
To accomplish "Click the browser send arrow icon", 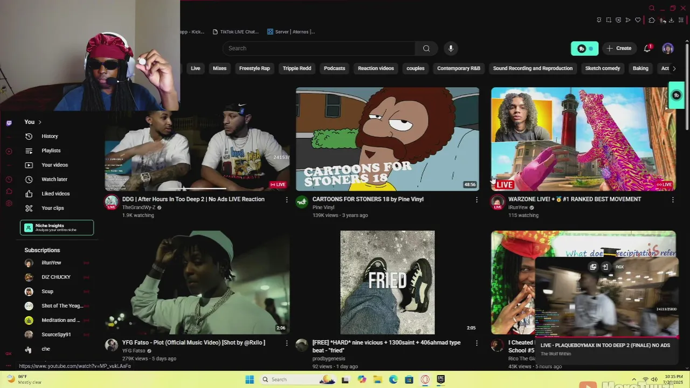I will 628,20.
